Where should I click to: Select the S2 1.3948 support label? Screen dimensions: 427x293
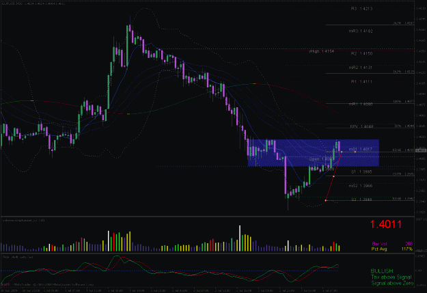point(361,199)
